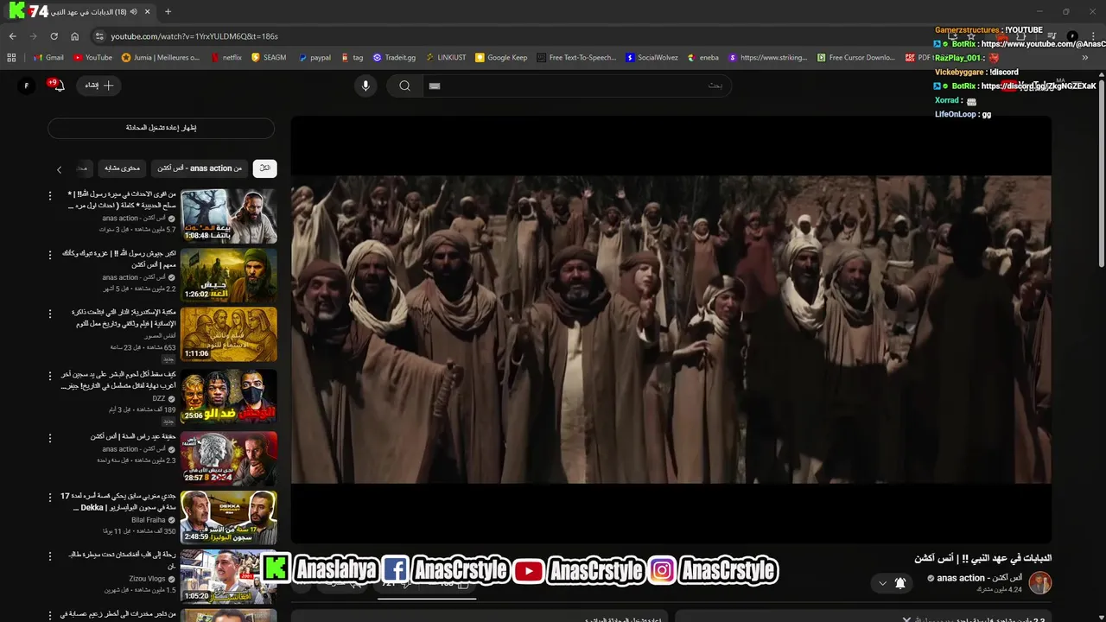Reload the YouTube page
Screen dimensions: 1106x622
pyautogui.click(x=54, y=36)
